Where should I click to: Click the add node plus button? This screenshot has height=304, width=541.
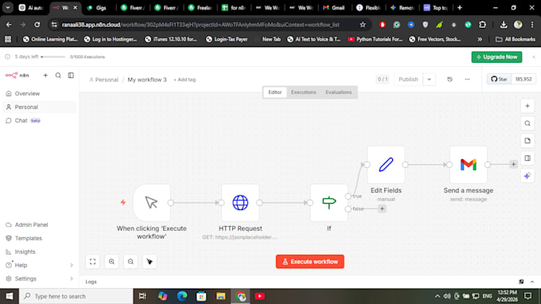pyautogui.click(x=527, y=106)
